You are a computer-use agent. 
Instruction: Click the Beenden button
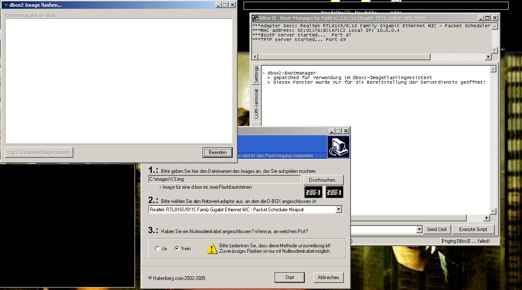click(x=218, y=152)
